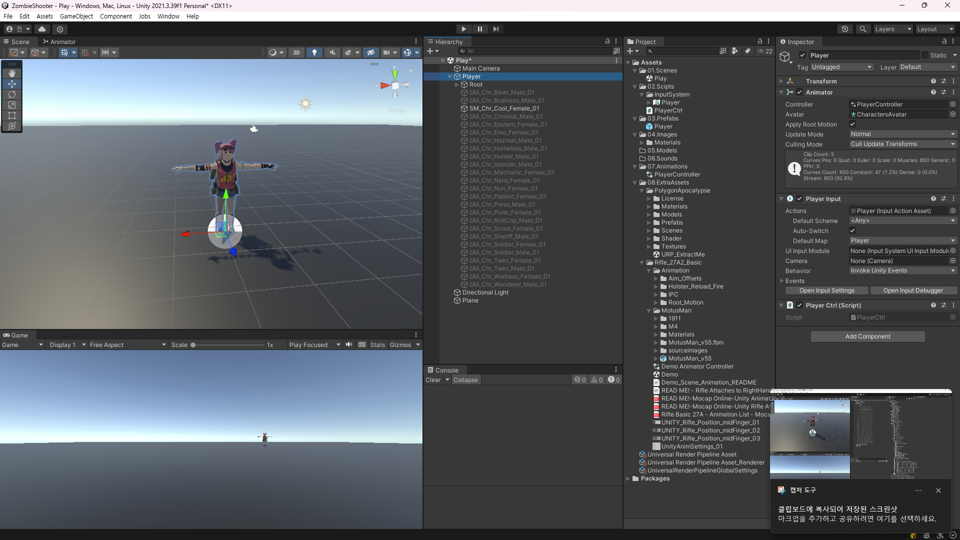Select the Rect tool in Scene
The height and width of the screenshot is (540, 960).
click(12, 115)
